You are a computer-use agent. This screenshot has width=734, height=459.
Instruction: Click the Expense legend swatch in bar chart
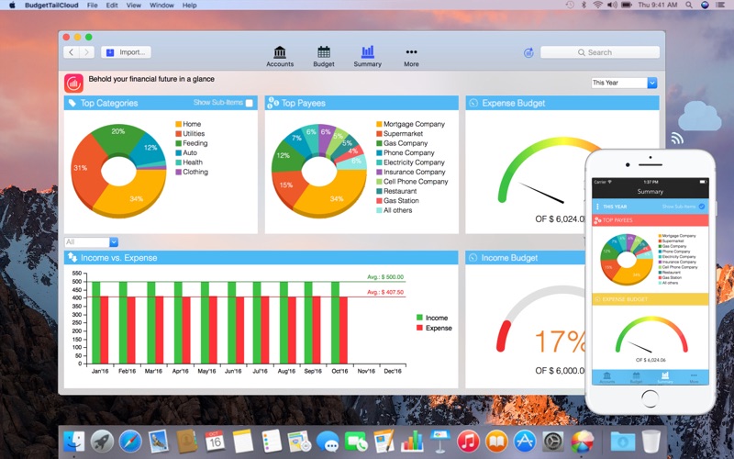tap(419, 328)
